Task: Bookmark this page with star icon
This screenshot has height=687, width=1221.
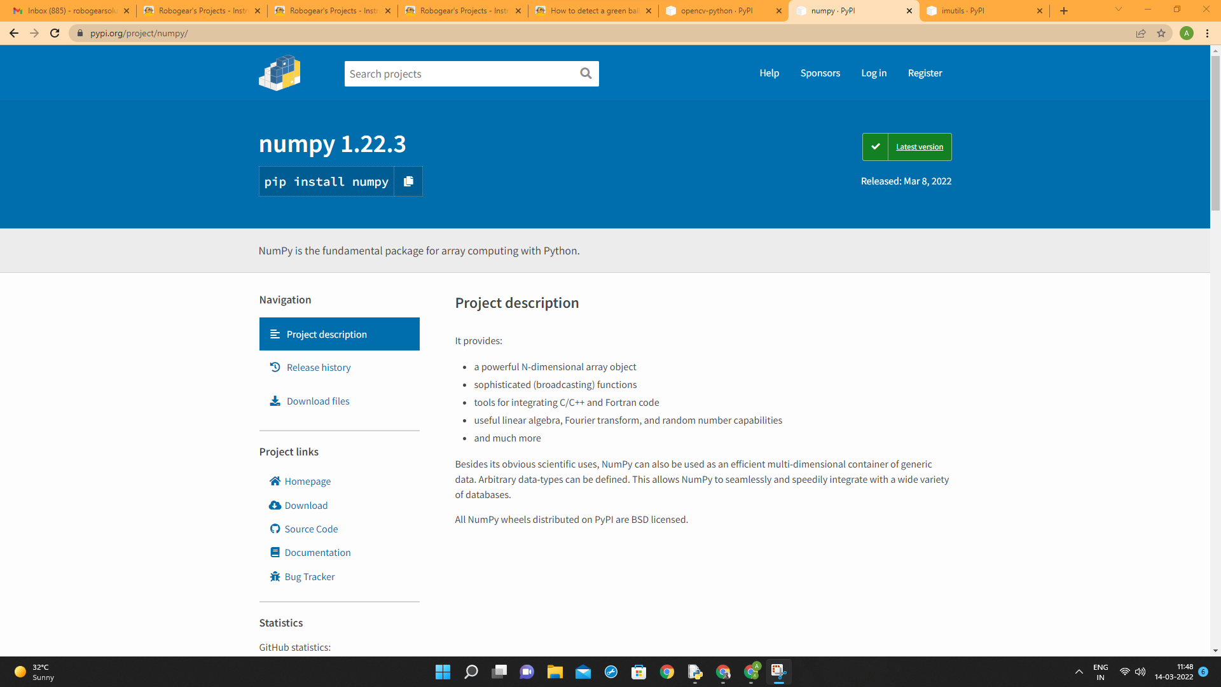Action: click(1161, 33)
